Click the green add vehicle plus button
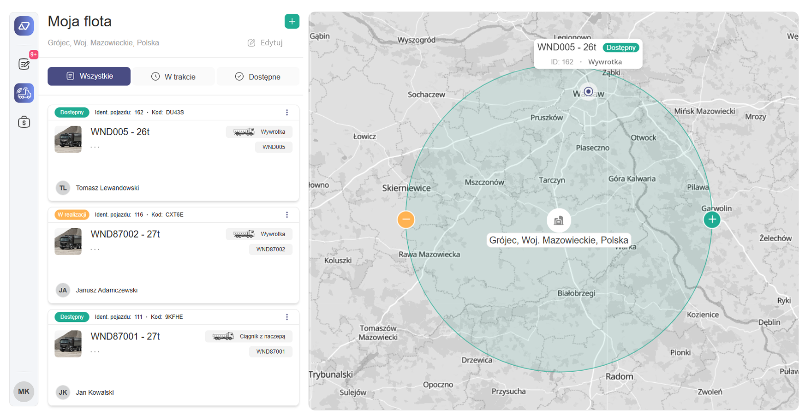Image resolution: width=805 pixels, height=416 pixels. pos(292,21)
